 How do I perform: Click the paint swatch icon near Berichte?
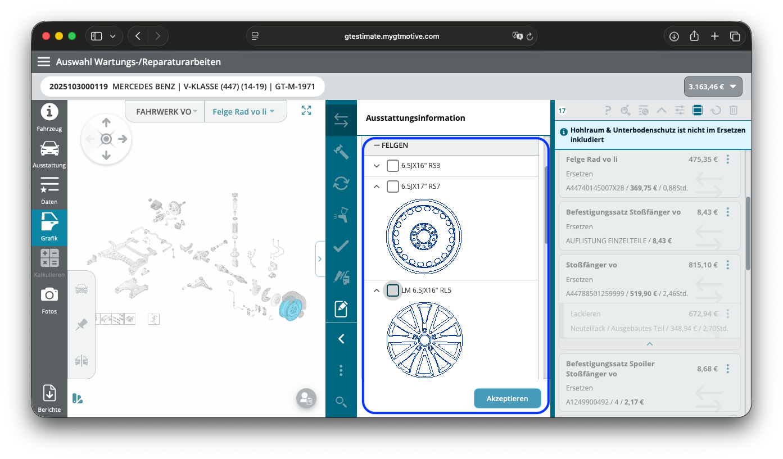pyautogui.click(x=78, y=398)
